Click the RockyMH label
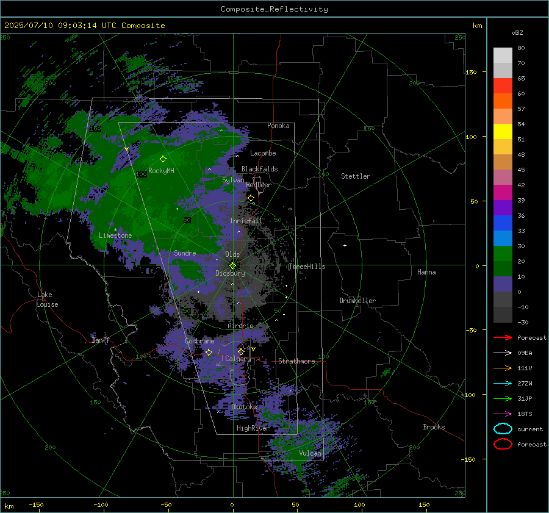The image size is (549, 513). (x=161, y=171)
